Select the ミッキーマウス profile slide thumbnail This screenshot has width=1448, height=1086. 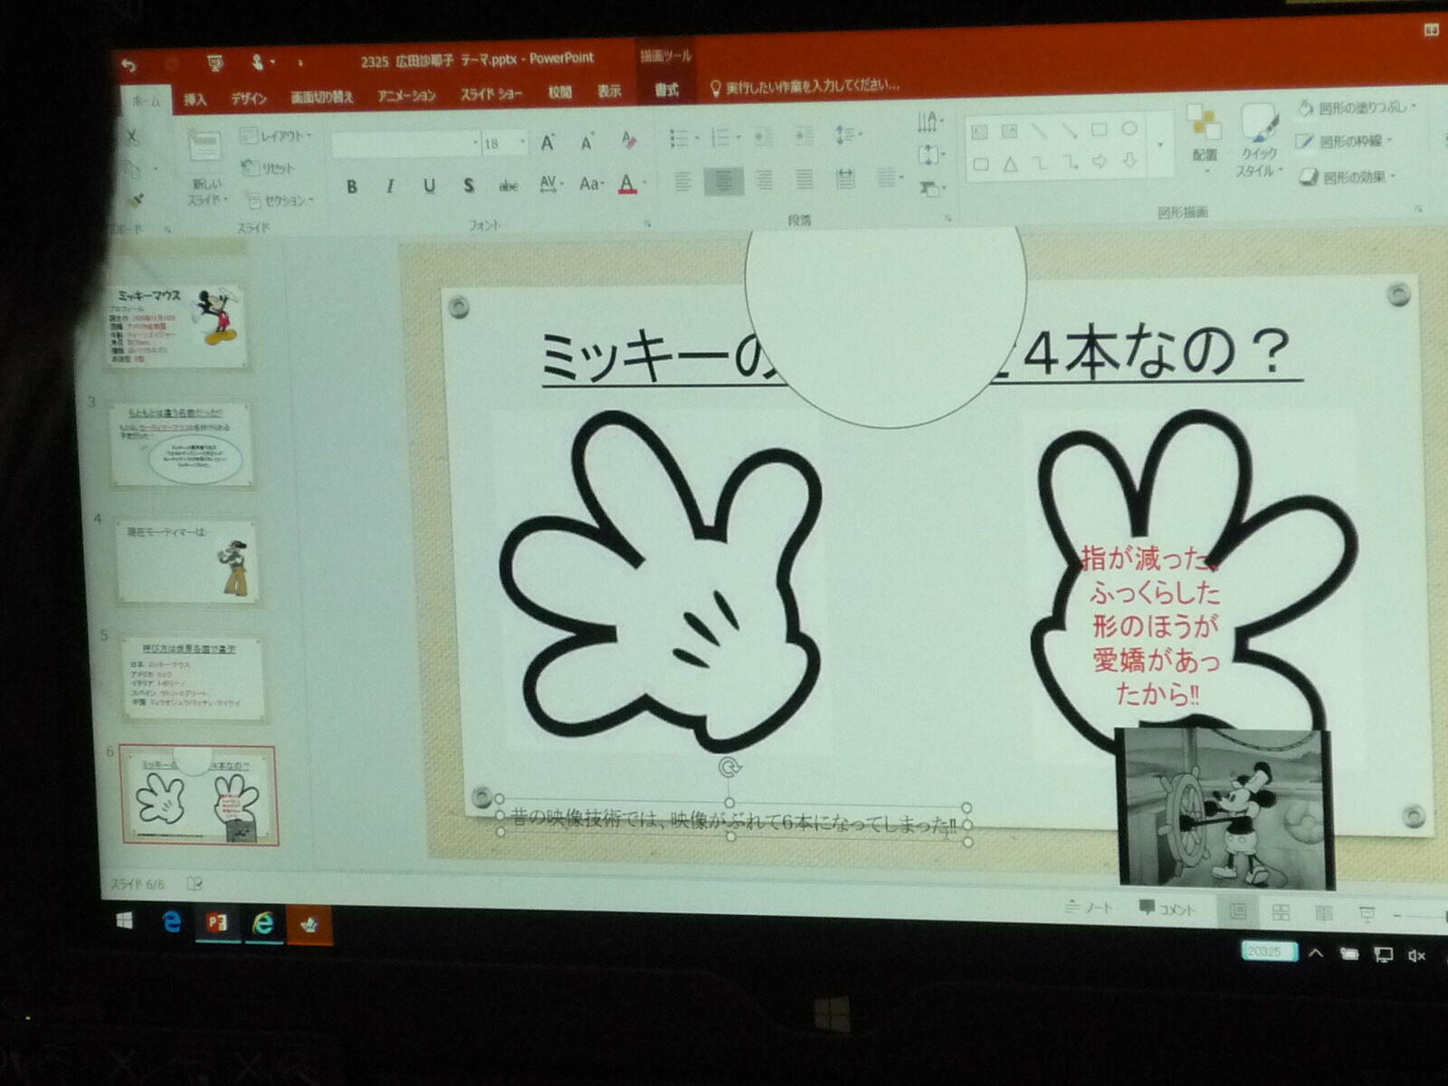click(x=177, y=326)
